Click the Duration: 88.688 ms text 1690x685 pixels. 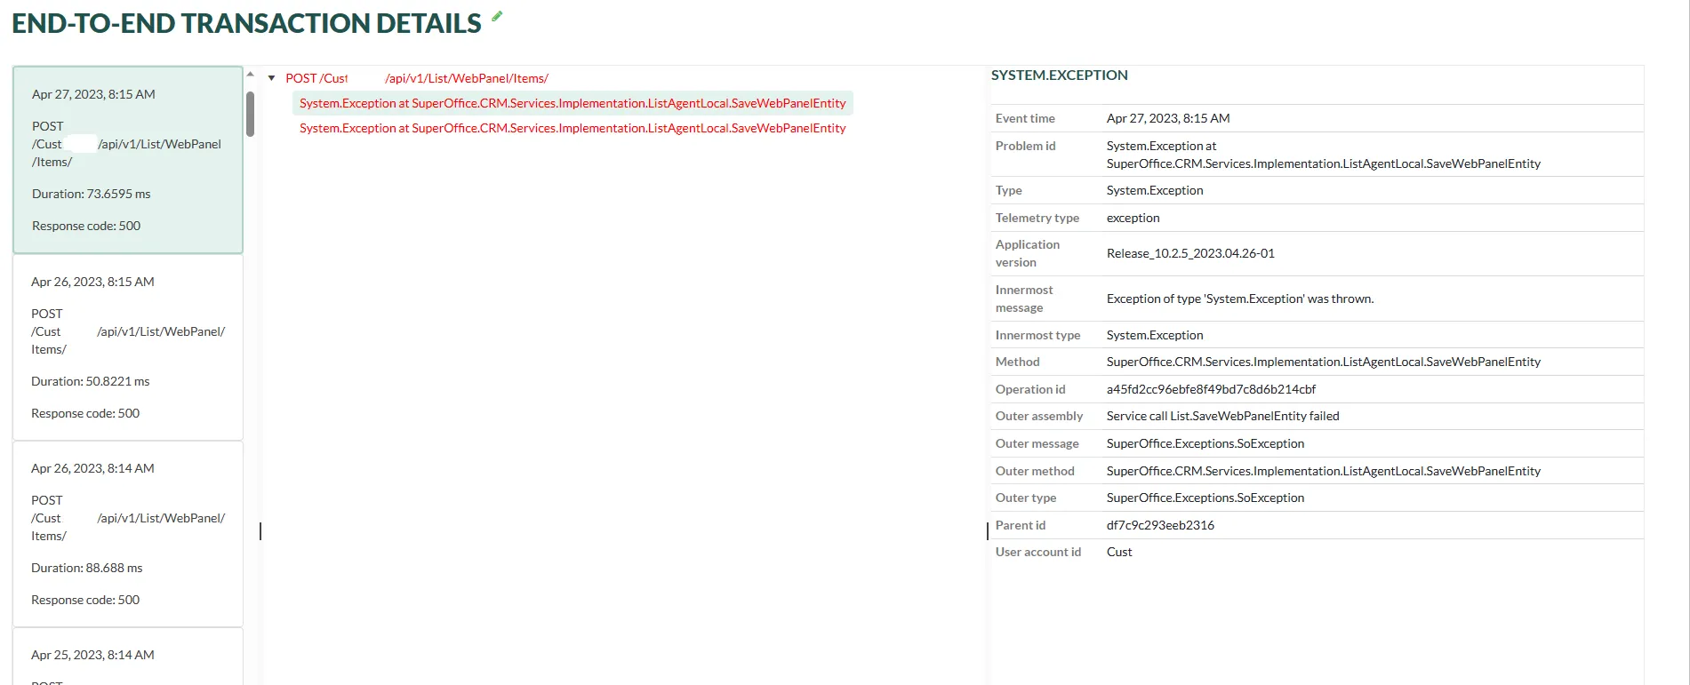coord(87,568)
